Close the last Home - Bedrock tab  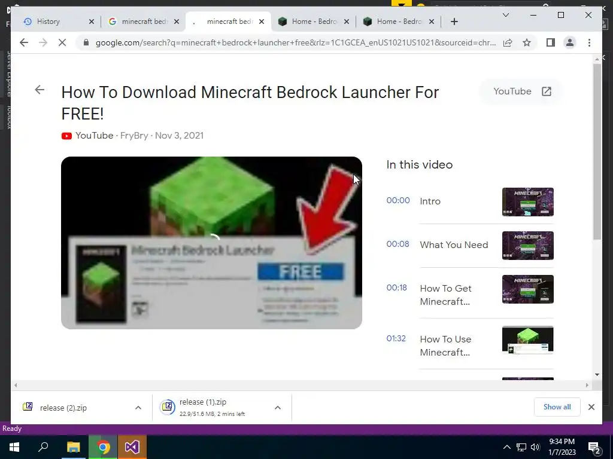click(432, 22)
